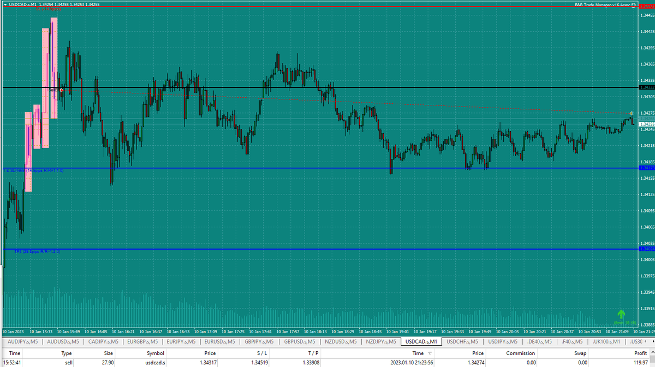Open the GBPUSD.s,M5 chart tab
Screen dimensions: 655x367
coord(300,342)
